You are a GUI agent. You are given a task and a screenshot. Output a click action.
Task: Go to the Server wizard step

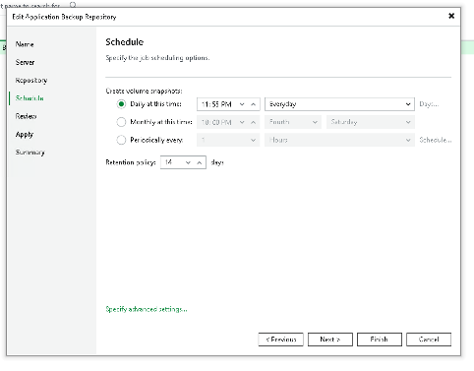(25, 62)
